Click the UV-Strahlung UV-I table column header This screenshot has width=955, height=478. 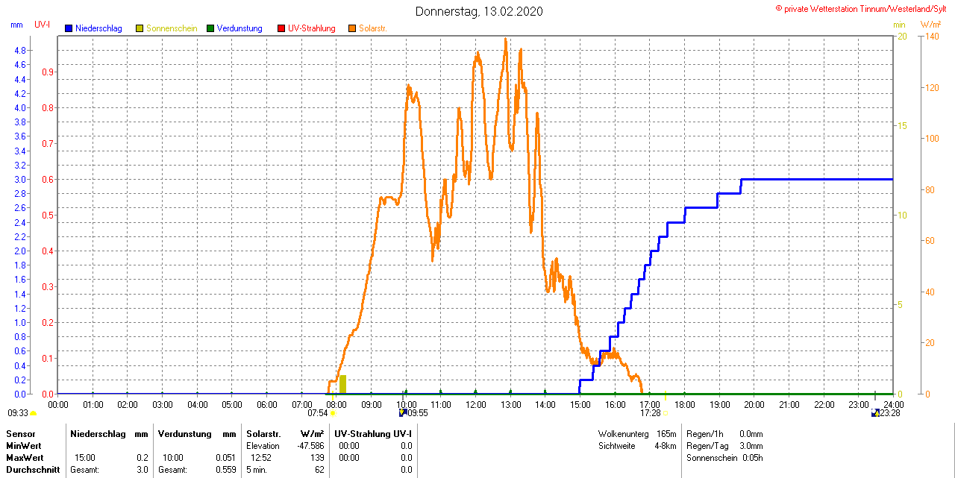tap(373, 433)
